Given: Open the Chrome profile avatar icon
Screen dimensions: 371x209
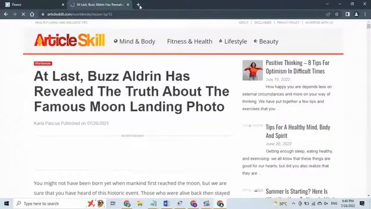Looking at the screenshot, I should pos(357,14).
